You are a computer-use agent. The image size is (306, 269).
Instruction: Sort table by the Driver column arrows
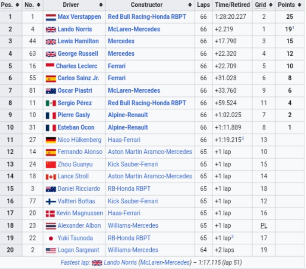coord(101,5)
